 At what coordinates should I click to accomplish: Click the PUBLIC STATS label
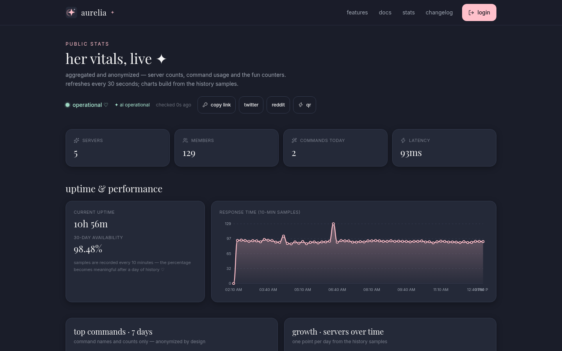[x=87, y=44]
